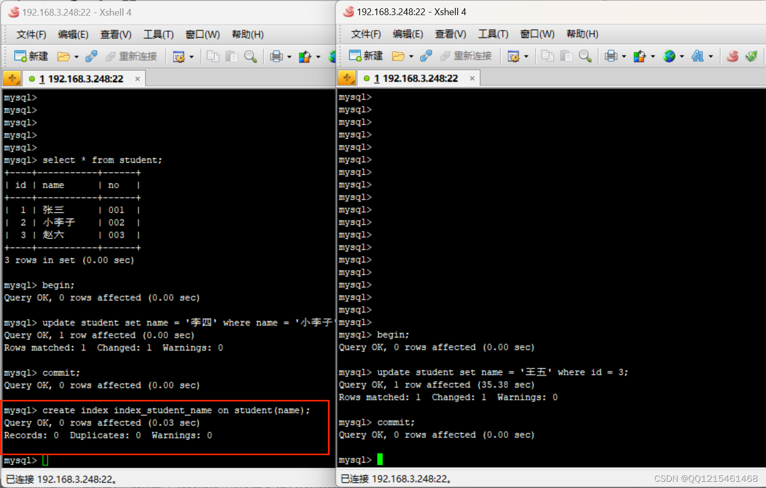The image size is (766, 488).
Task: Click the Print icon in the left window toolbar
Action: [276, 56]
